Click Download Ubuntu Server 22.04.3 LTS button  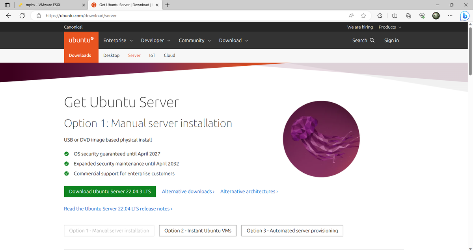110,192
